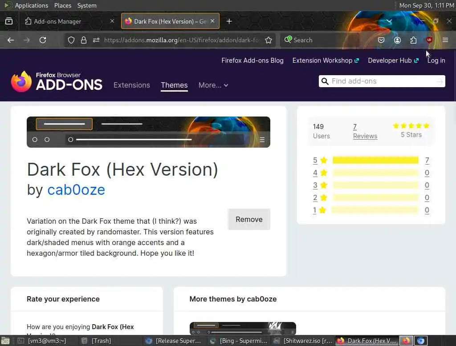Close the Add-ons Manager tab

(112, 21)
